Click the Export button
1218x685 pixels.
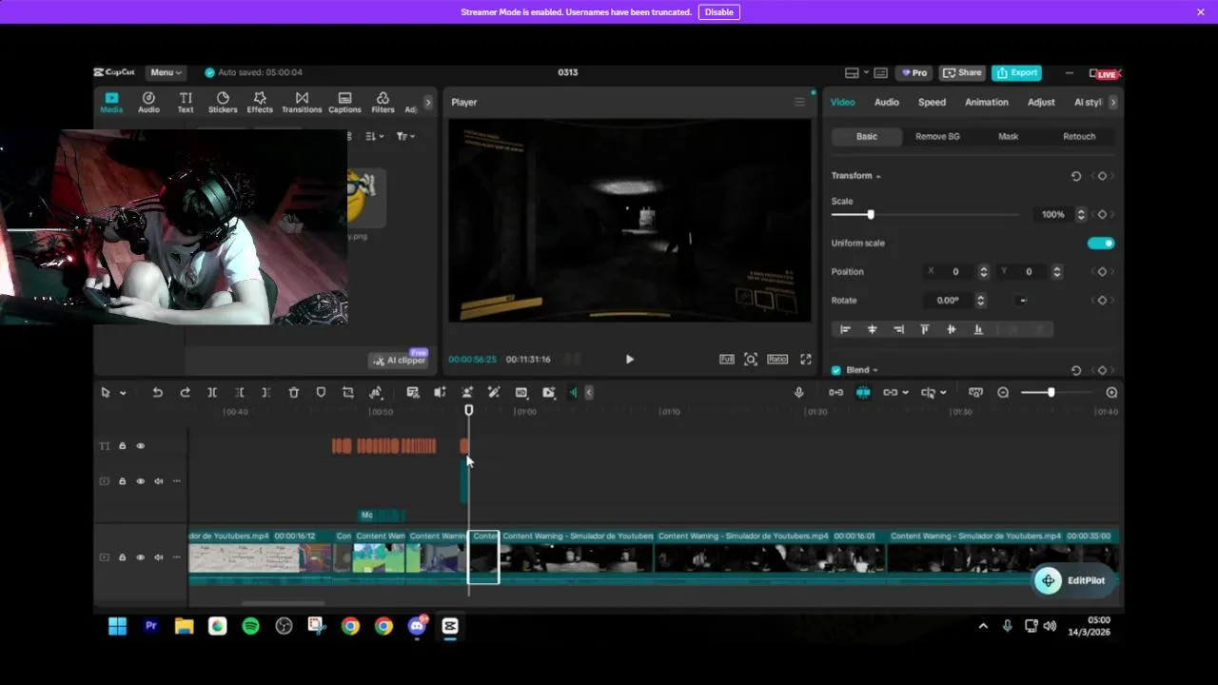click(x=1016, y=72)
